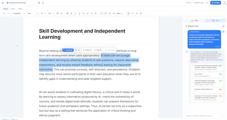Apply superscript formatting

coord(88,13)
